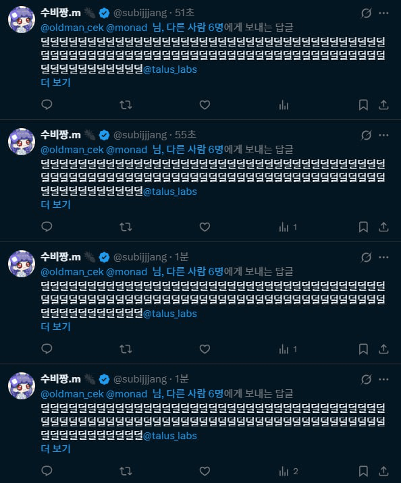Screen dimensions: 401x483
Task: Show the other 6 recipients in first tweet
Action: click(188, 28)
